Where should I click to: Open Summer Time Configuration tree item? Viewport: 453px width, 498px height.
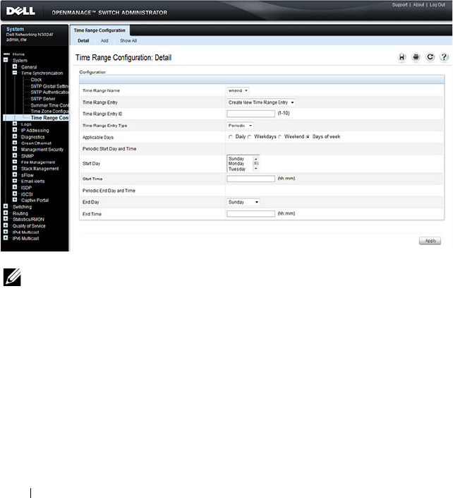tap(49, 105)
